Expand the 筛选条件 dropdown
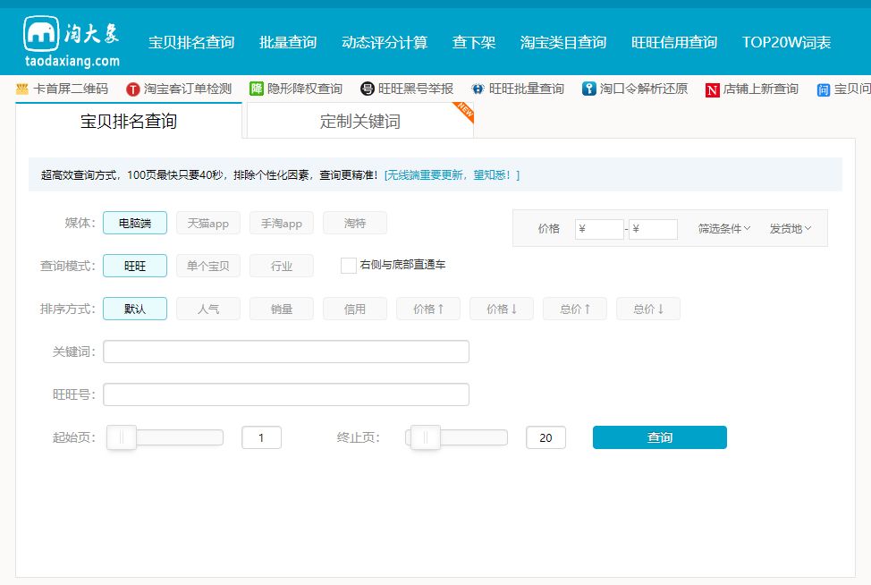 tap(724, 228)
